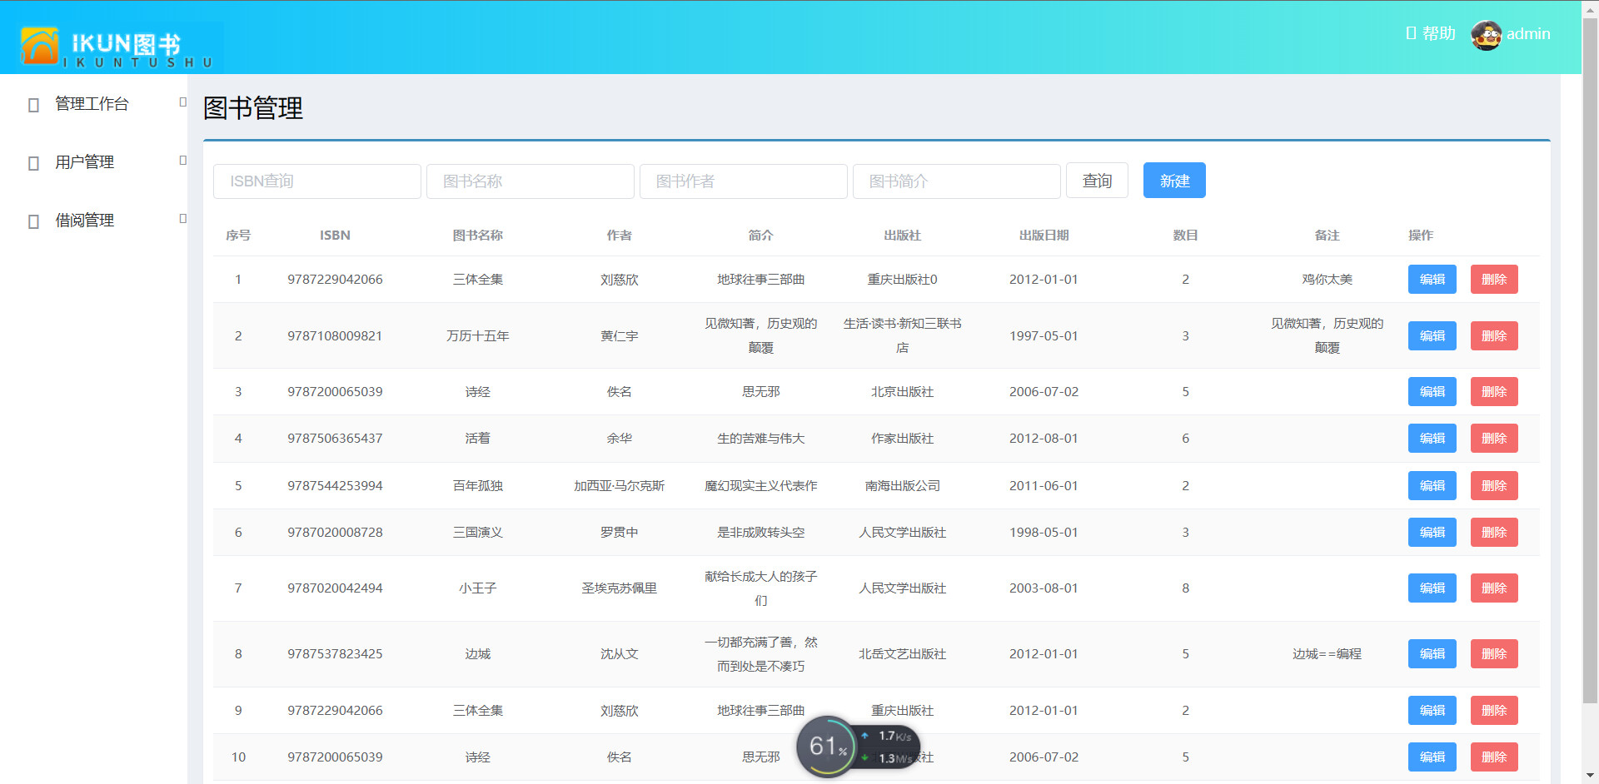This screenshot has width=1599, height=784.
Task: Delete the 边城 row
Action: pos(1494,654)
